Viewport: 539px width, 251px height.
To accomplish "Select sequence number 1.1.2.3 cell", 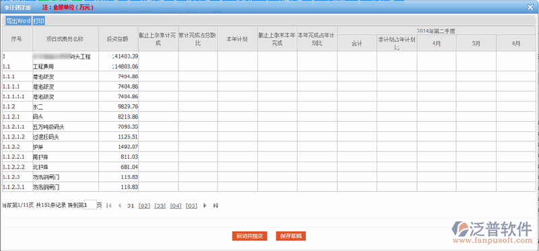I will [17, 177].
